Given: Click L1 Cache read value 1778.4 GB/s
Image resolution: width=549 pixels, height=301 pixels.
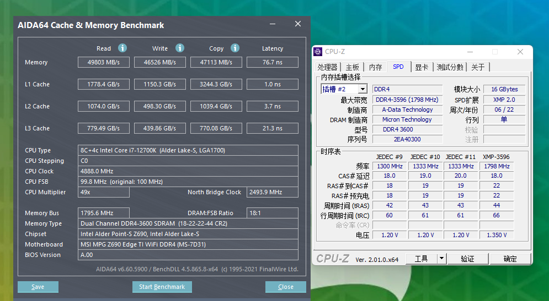Looking at the screenshot, I should click(x=104, y=84).
